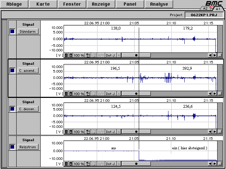The width and height of the screenshot is (226, 169).
Task: Click the C. descen.. signal button
Action: 28,108
